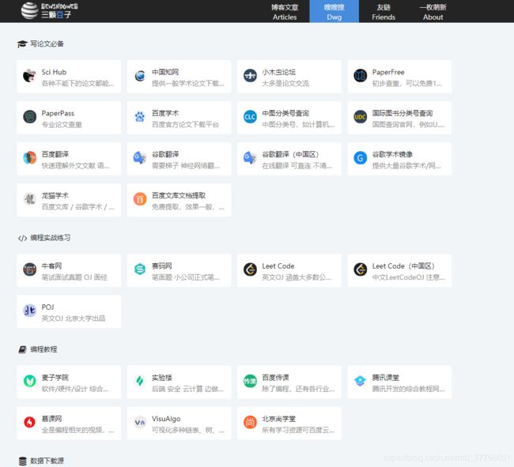
Task: Click the 百度学术 title text
Action: point(165,113)
